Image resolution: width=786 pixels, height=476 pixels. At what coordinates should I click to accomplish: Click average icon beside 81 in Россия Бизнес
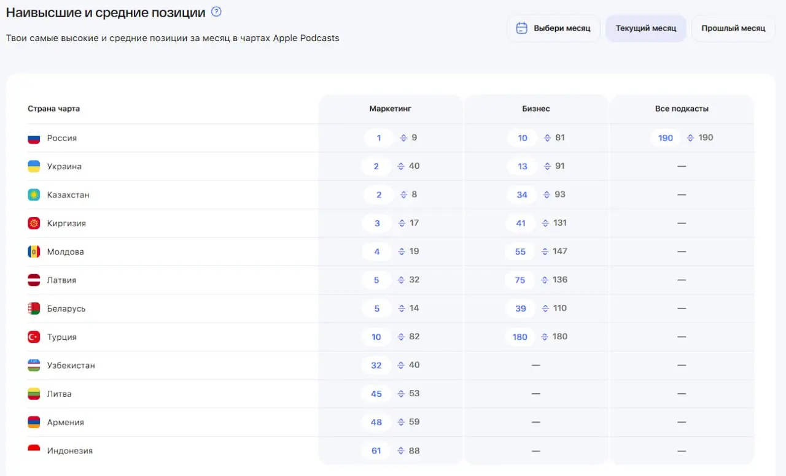547,138
